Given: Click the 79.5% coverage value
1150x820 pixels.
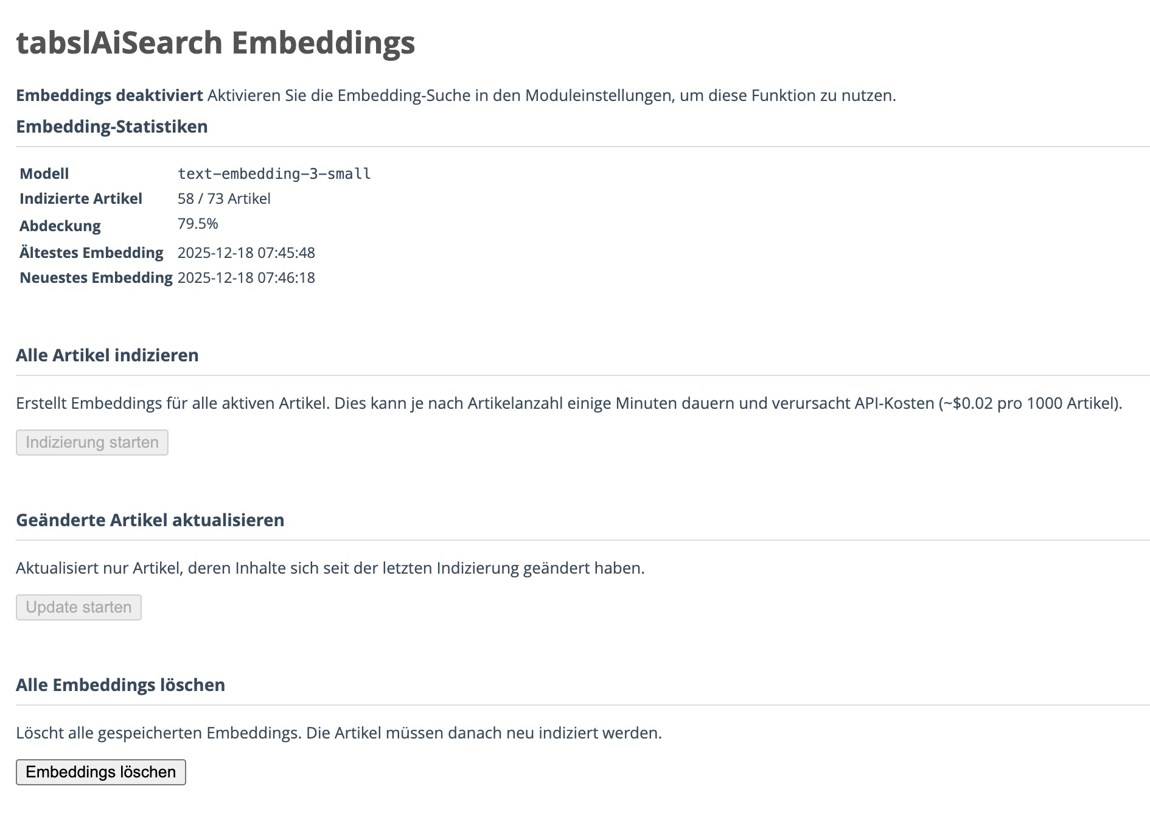Looking at the screenshot, I should tap(198, 224).
